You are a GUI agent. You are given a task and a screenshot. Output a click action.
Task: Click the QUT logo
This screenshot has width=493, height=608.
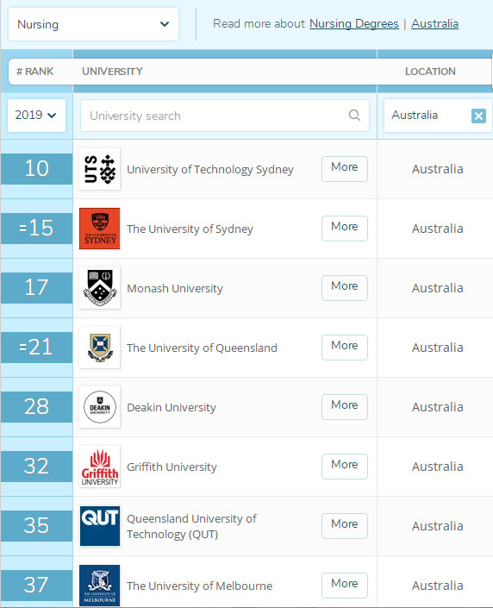(x=100, y=526)
